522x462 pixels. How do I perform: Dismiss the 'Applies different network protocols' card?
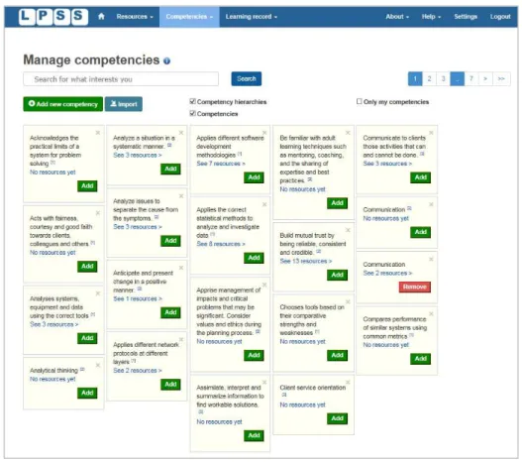(x=181, y=339)
